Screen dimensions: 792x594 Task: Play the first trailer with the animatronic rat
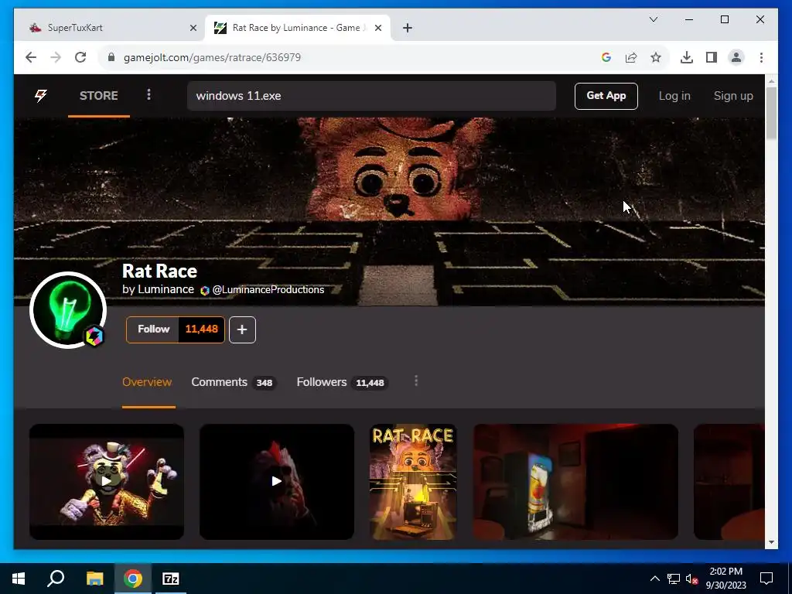[107, 481]
